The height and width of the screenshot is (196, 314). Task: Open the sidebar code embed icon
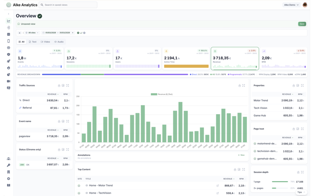[x=9, y=34]
